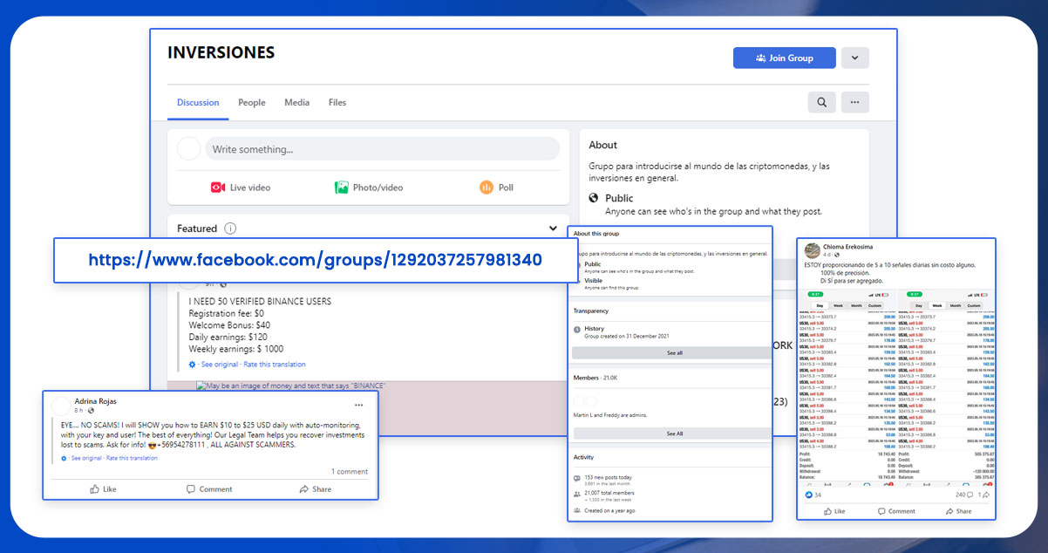Viewport: 1048px width, 553px height.
Task: Switch to the People tab
Action: 252,102
